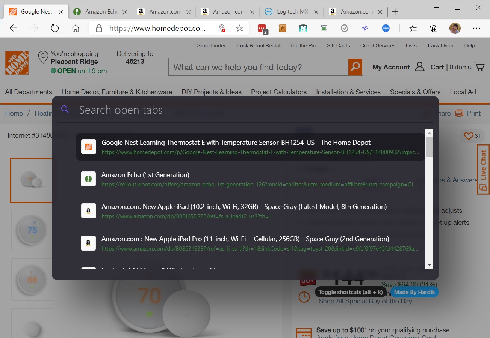
Task: Select the thermostat thumbnail showing 75
Action: point(32,230)
